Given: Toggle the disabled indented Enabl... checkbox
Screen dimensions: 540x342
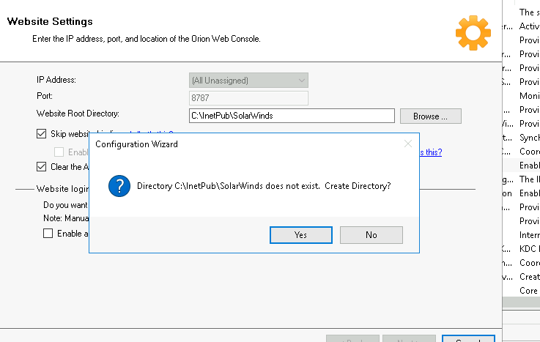Looking at the screenshot, I should tap(59, 152).
